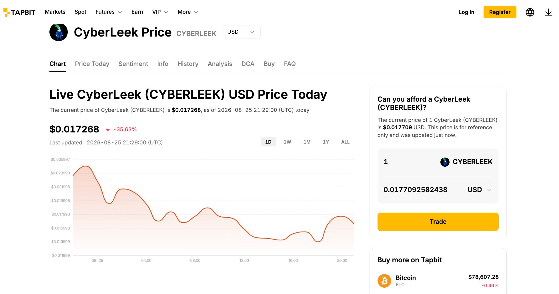Expand the Futures menu
The height and width of the screenshot is (294, 559).
point(109,12)
